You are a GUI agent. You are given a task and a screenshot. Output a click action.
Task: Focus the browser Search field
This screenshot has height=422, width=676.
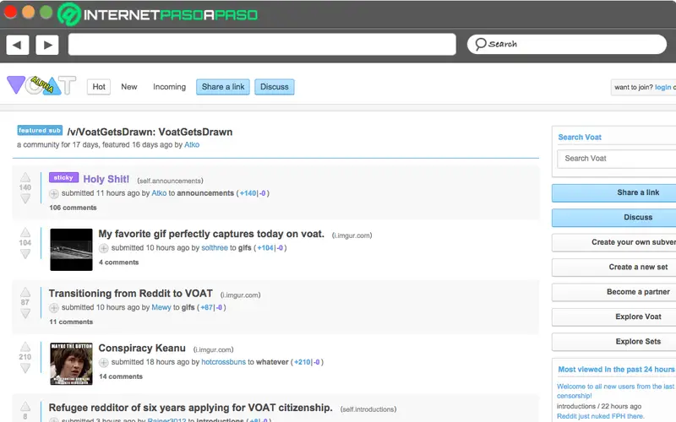pyautogui.click(x=566, y=44)
